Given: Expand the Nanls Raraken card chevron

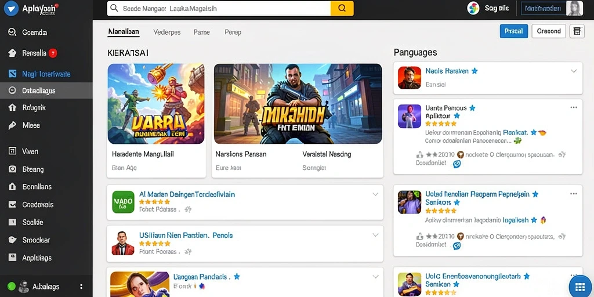Looking at the screenshot, I should click(574, 71).
